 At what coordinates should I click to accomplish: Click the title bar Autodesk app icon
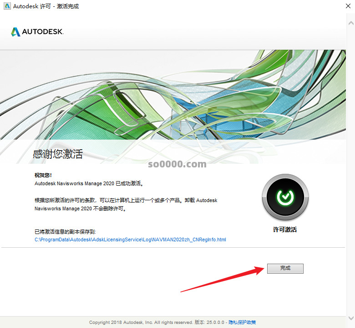pyautogui.click(x=7, y=6)
